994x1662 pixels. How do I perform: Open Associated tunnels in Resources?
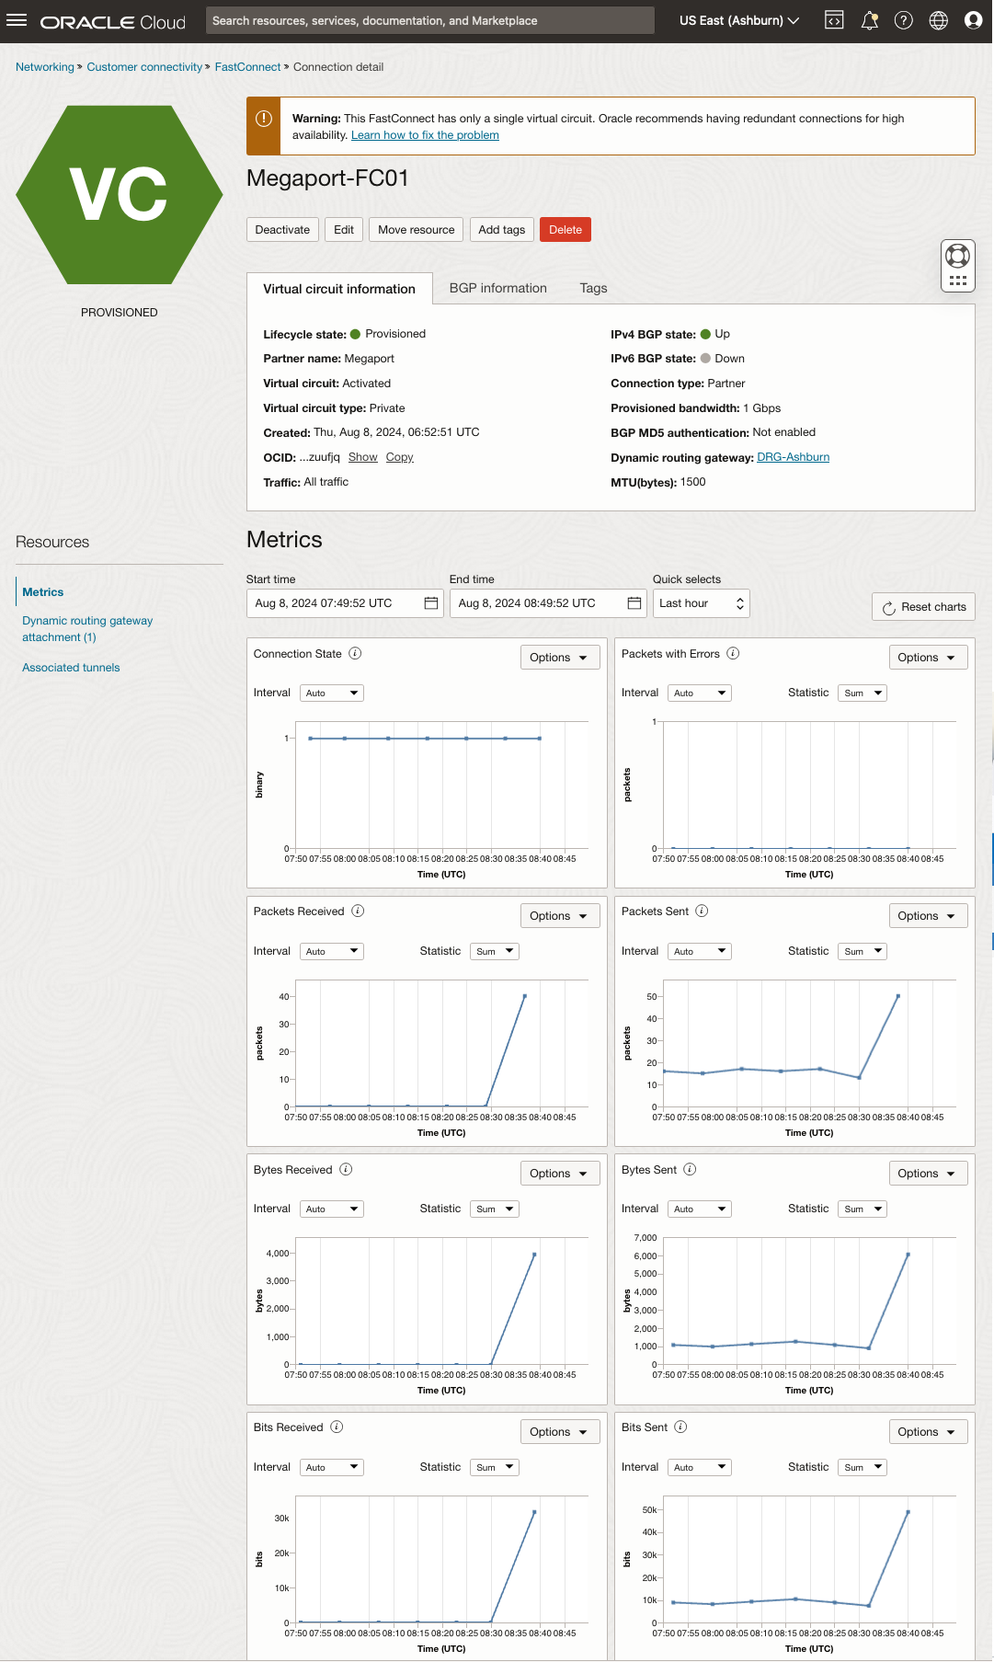(x=71, y=668)
